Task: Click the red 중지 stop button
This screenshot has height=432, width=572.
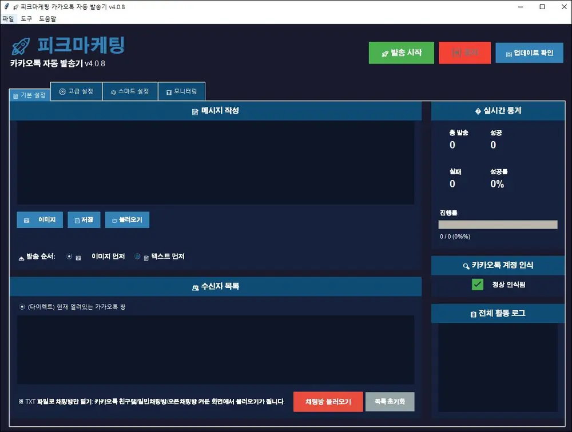Action: pyautogui.click(x=464, y=53)
